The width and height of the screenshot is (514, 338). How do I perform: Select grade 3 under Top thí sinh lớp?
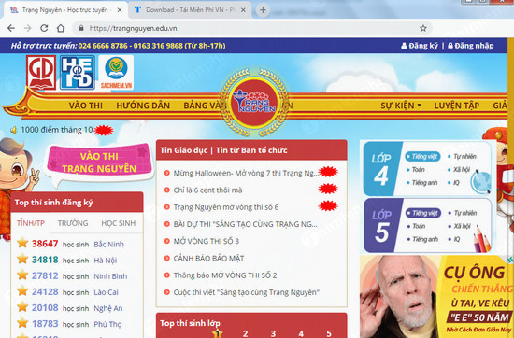[x=273, y=333]
